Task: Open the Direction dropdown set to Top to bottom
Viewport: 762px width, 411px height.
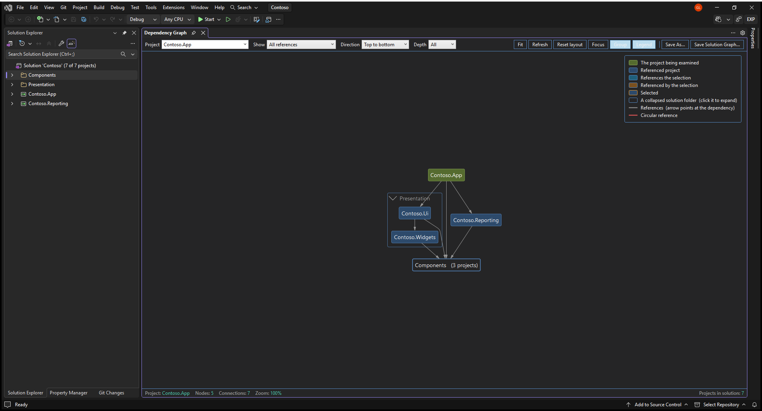Action: click(385, 45)
